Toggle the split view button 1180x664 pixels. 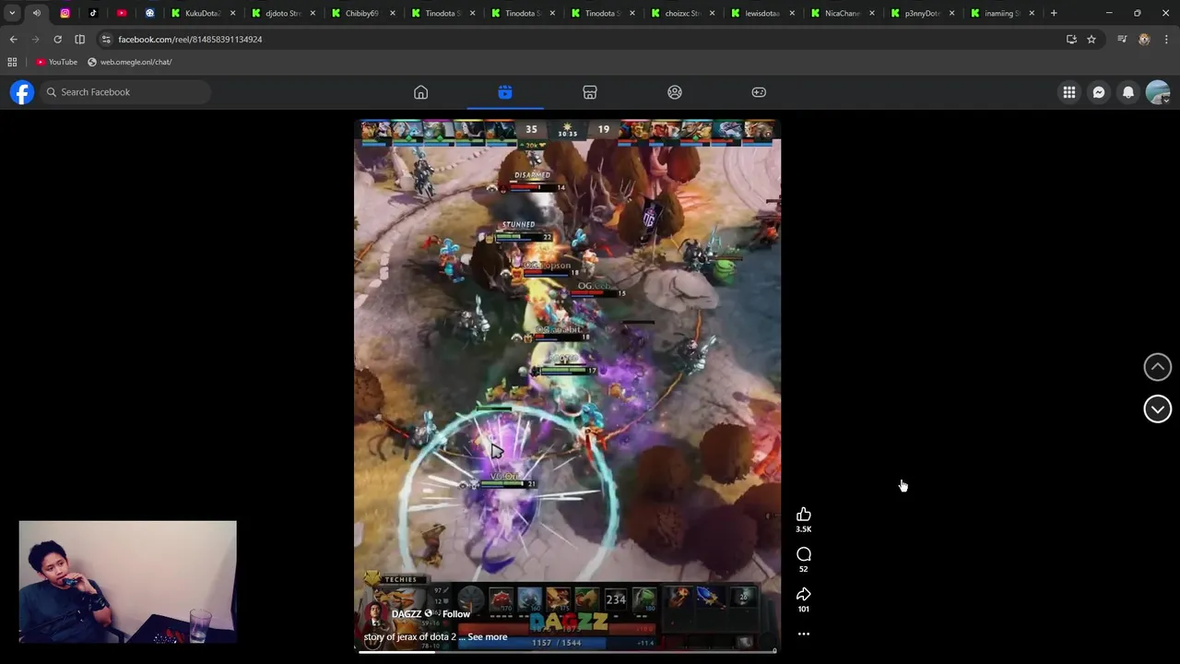point(79,40)
